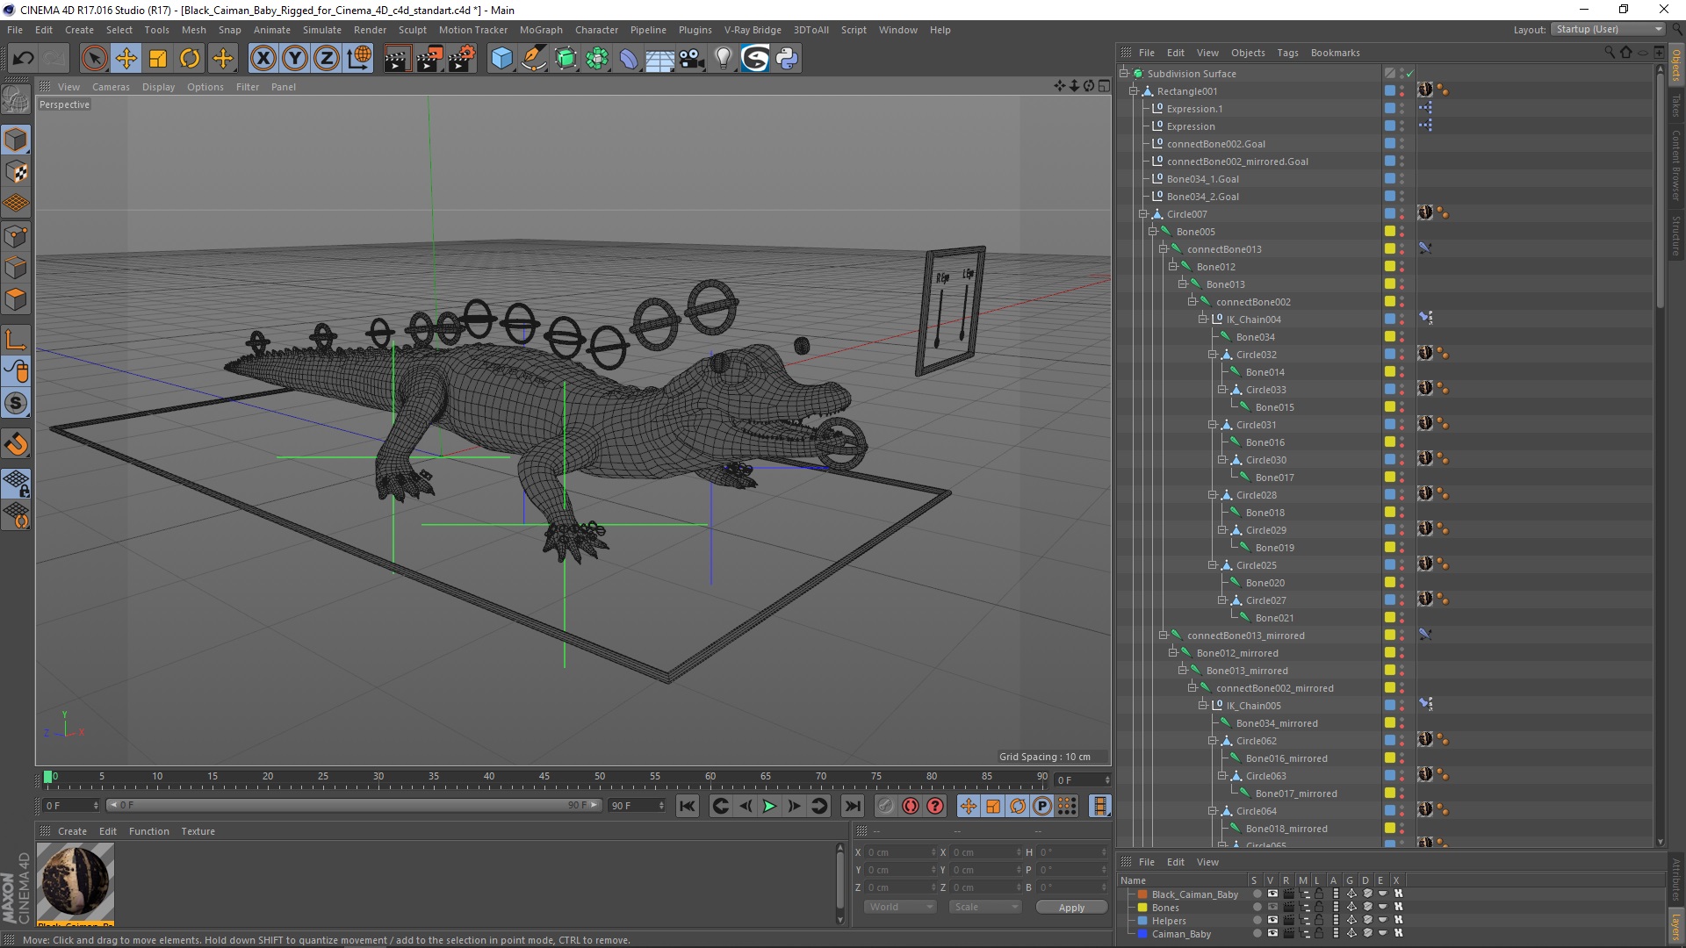This screenshot has width=1686, height=948.
Task: Open Object Manager Bookmarks menu
Action: click(x=1335, y=53)
